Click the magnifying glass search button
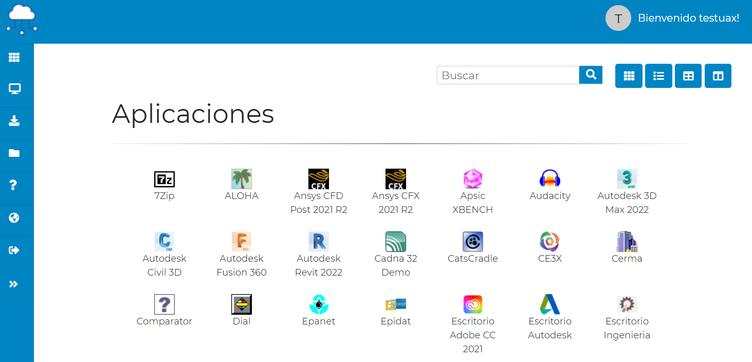The width and height of the screenshot is (752, 362). [591, 75]
